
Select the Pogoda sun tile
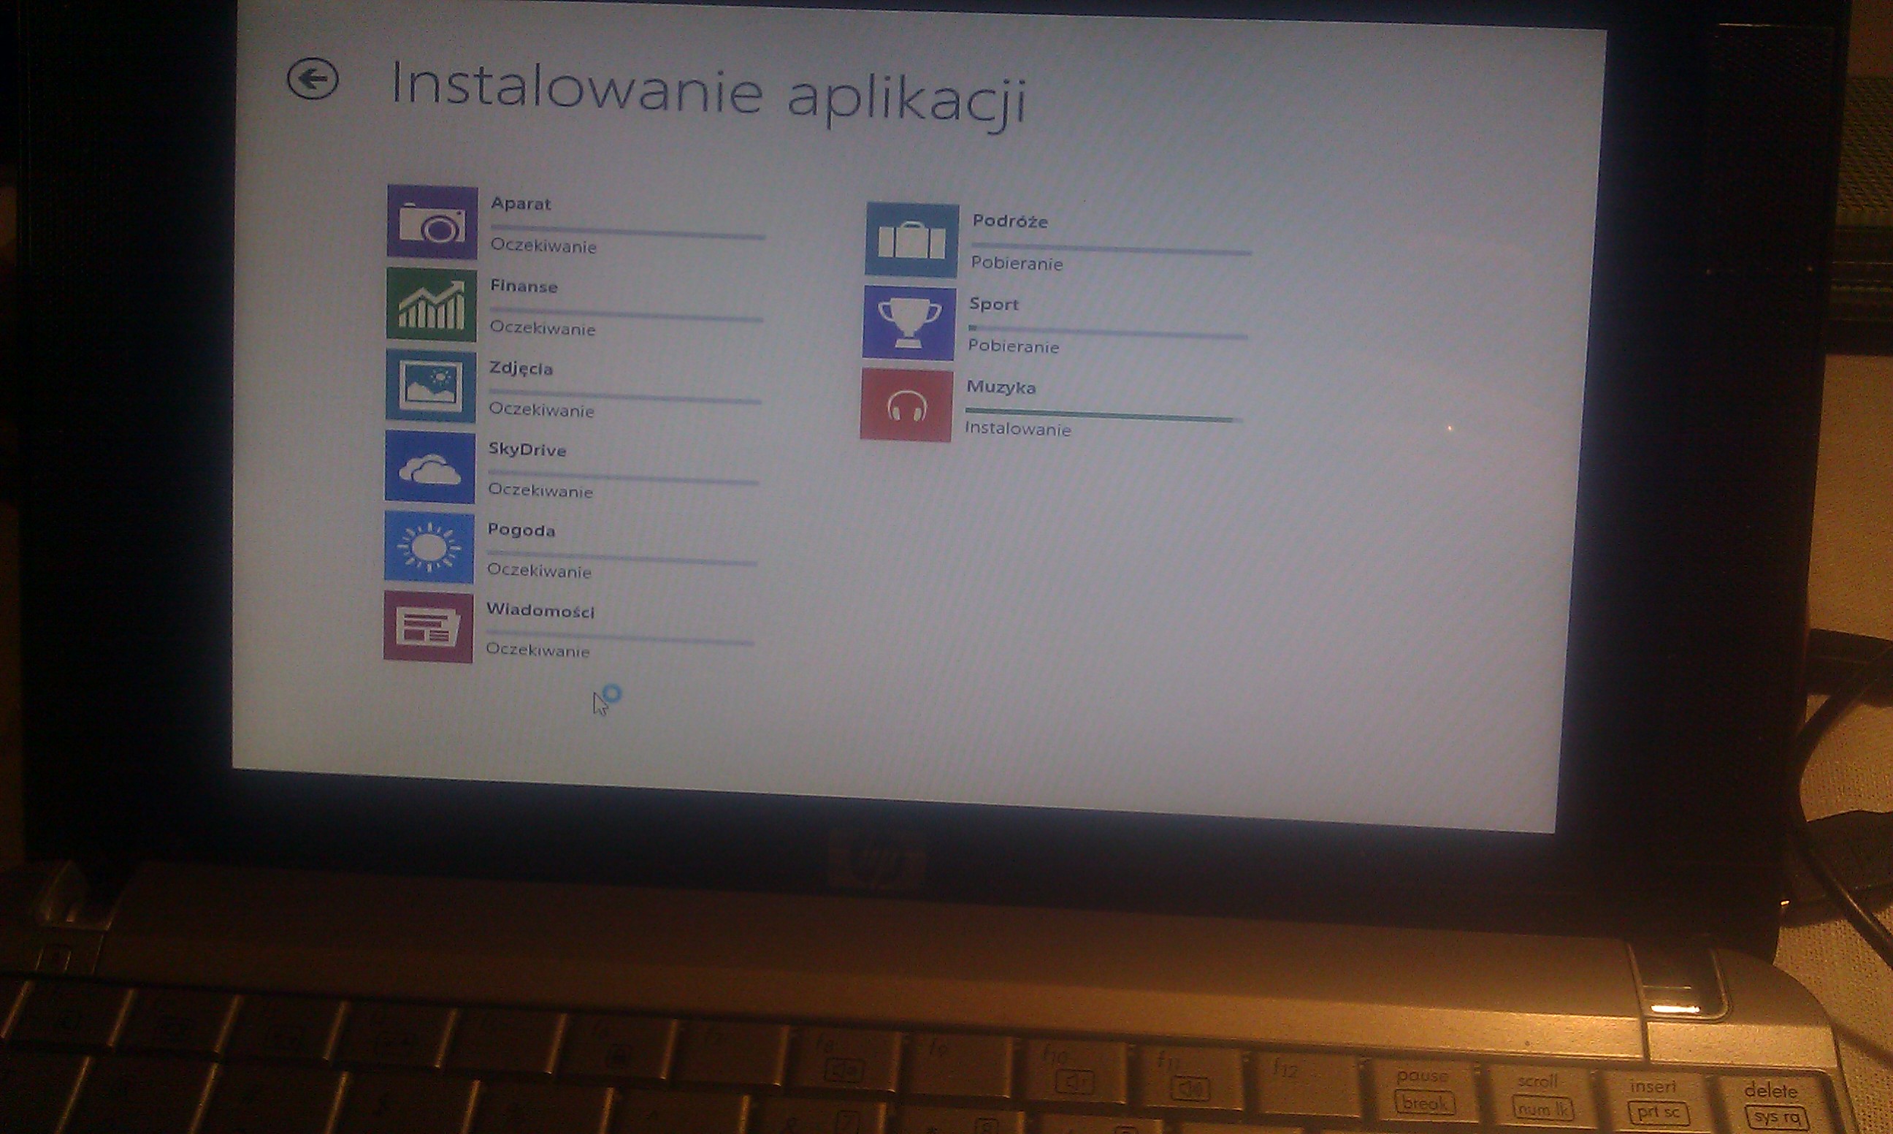click(x=429, y=548)
